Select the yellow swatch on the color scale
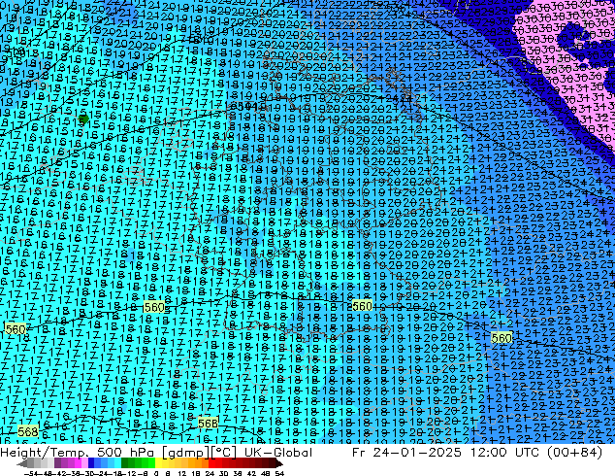This screenshot has width=615, height=476. [158, 463]
